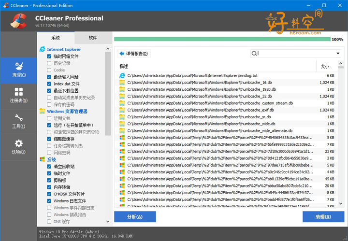
Task: Toggle the CHKDSK 文件碎片 checkbox
Action: 49,194
